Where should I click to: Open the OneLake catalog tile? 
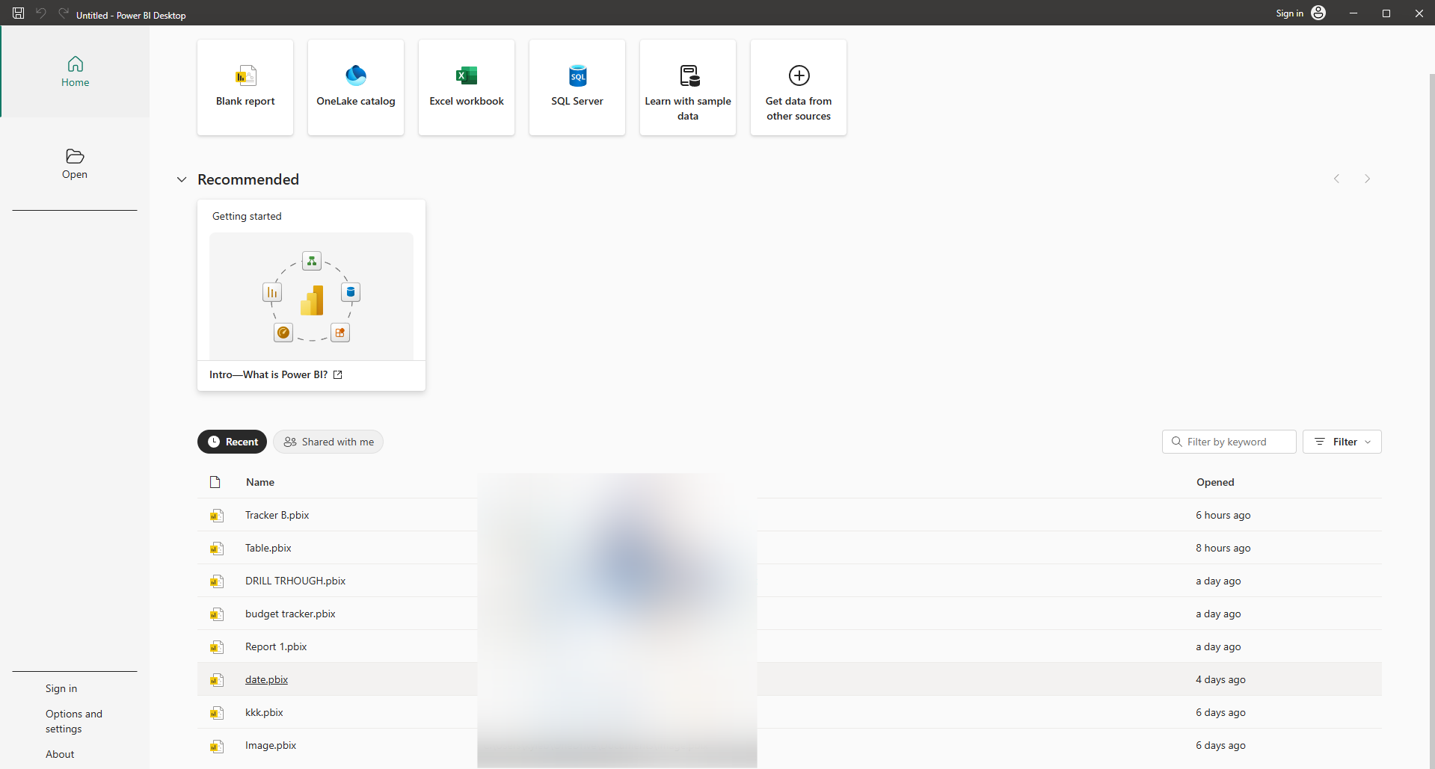pos(356,87)
